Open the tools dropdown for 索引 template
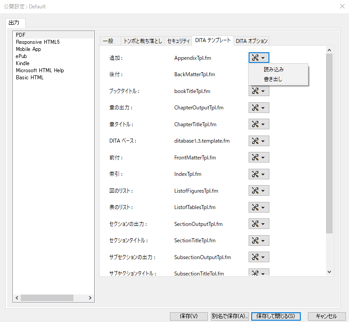Image resolution: width=349 pixels, height=322 pixels. click(259, 174)
